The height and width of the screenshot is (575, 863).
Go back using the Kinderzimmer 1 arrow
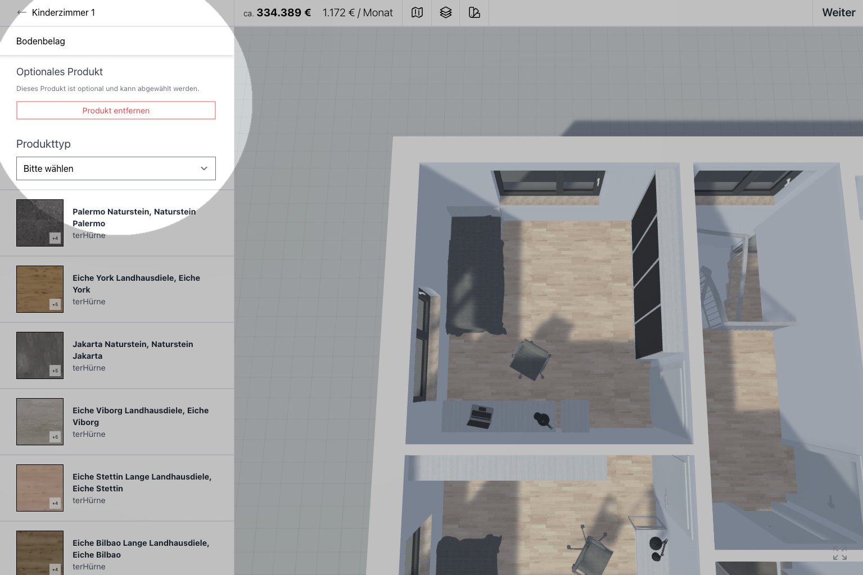[21, 12]
